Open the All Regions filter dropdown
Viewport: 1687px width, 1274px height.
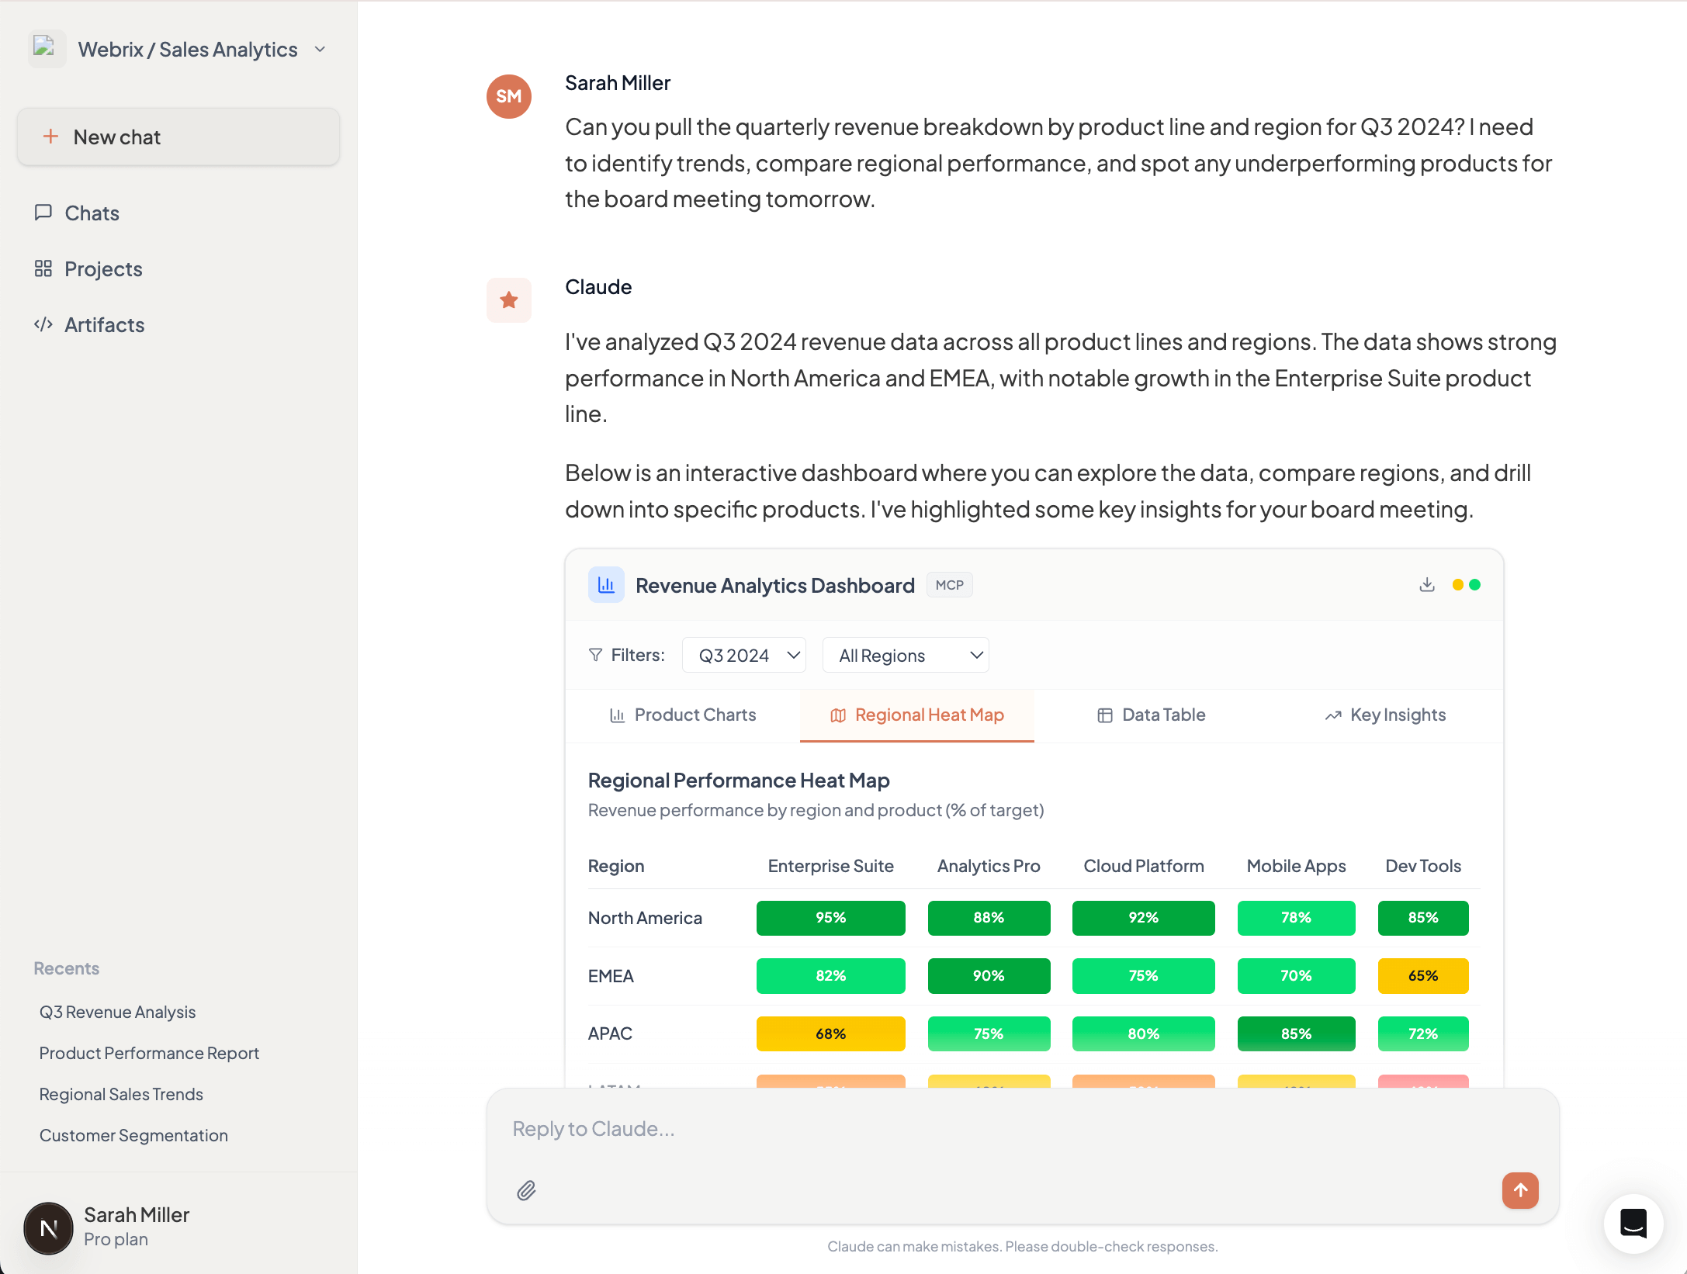pos(905,655)
